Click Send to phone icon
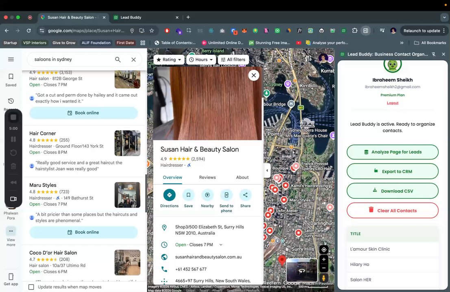 (x=226, y=195)
